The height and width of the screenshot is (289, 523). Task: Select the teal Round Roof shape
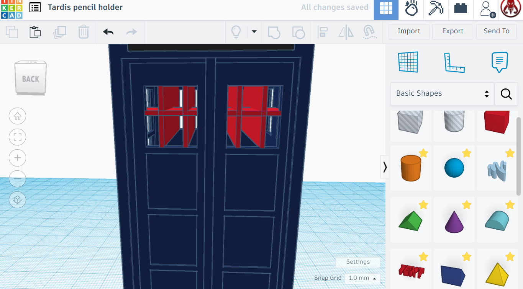pos(497,220)
